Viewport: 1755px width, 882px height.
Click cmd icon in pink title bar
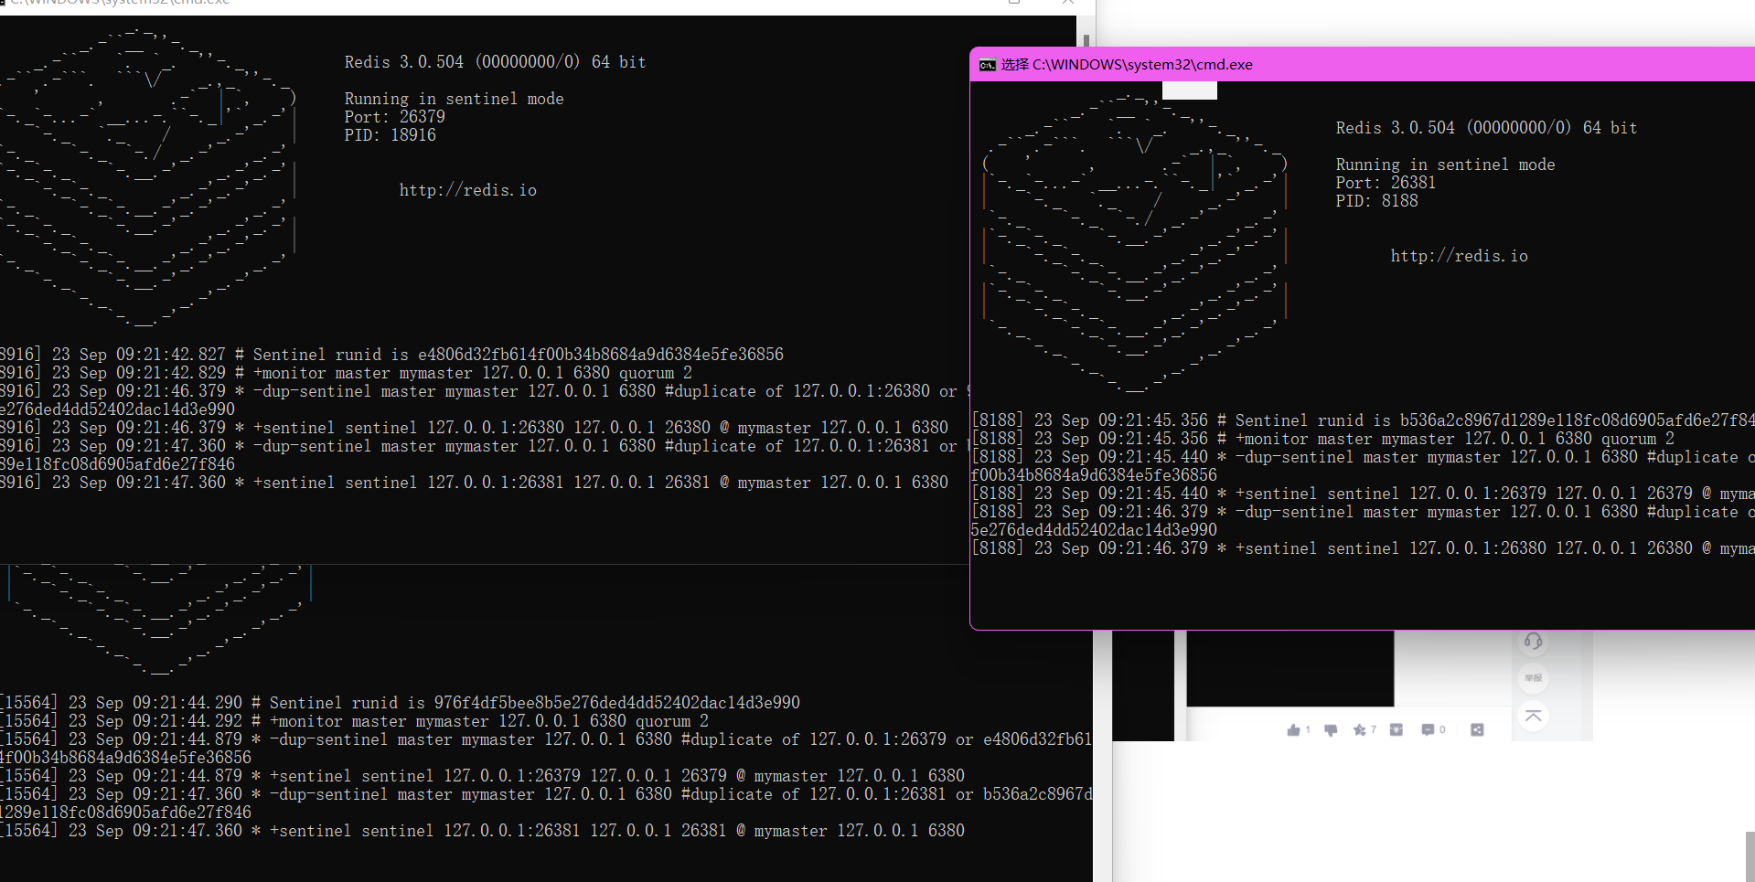[987, 65]
